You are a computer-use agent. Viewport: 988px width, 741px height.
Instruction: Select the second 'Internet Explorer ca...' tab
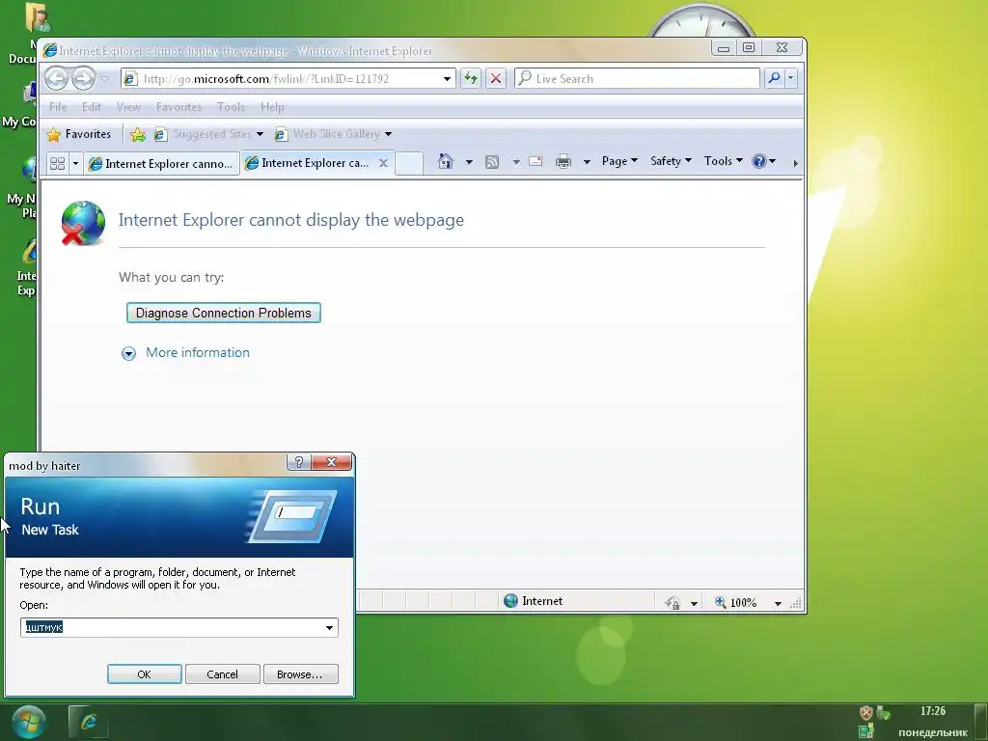point(309,163)
